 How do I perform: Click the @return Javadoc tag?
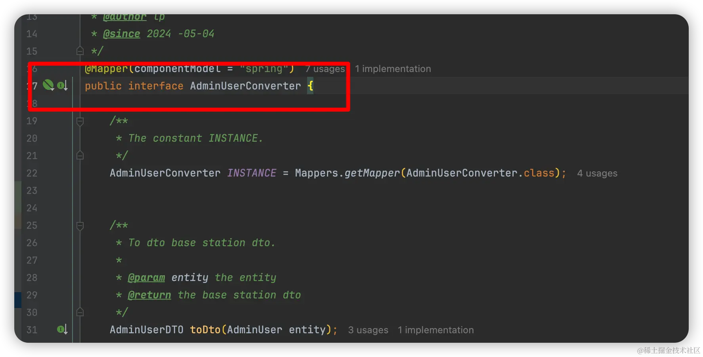(149, 295)
